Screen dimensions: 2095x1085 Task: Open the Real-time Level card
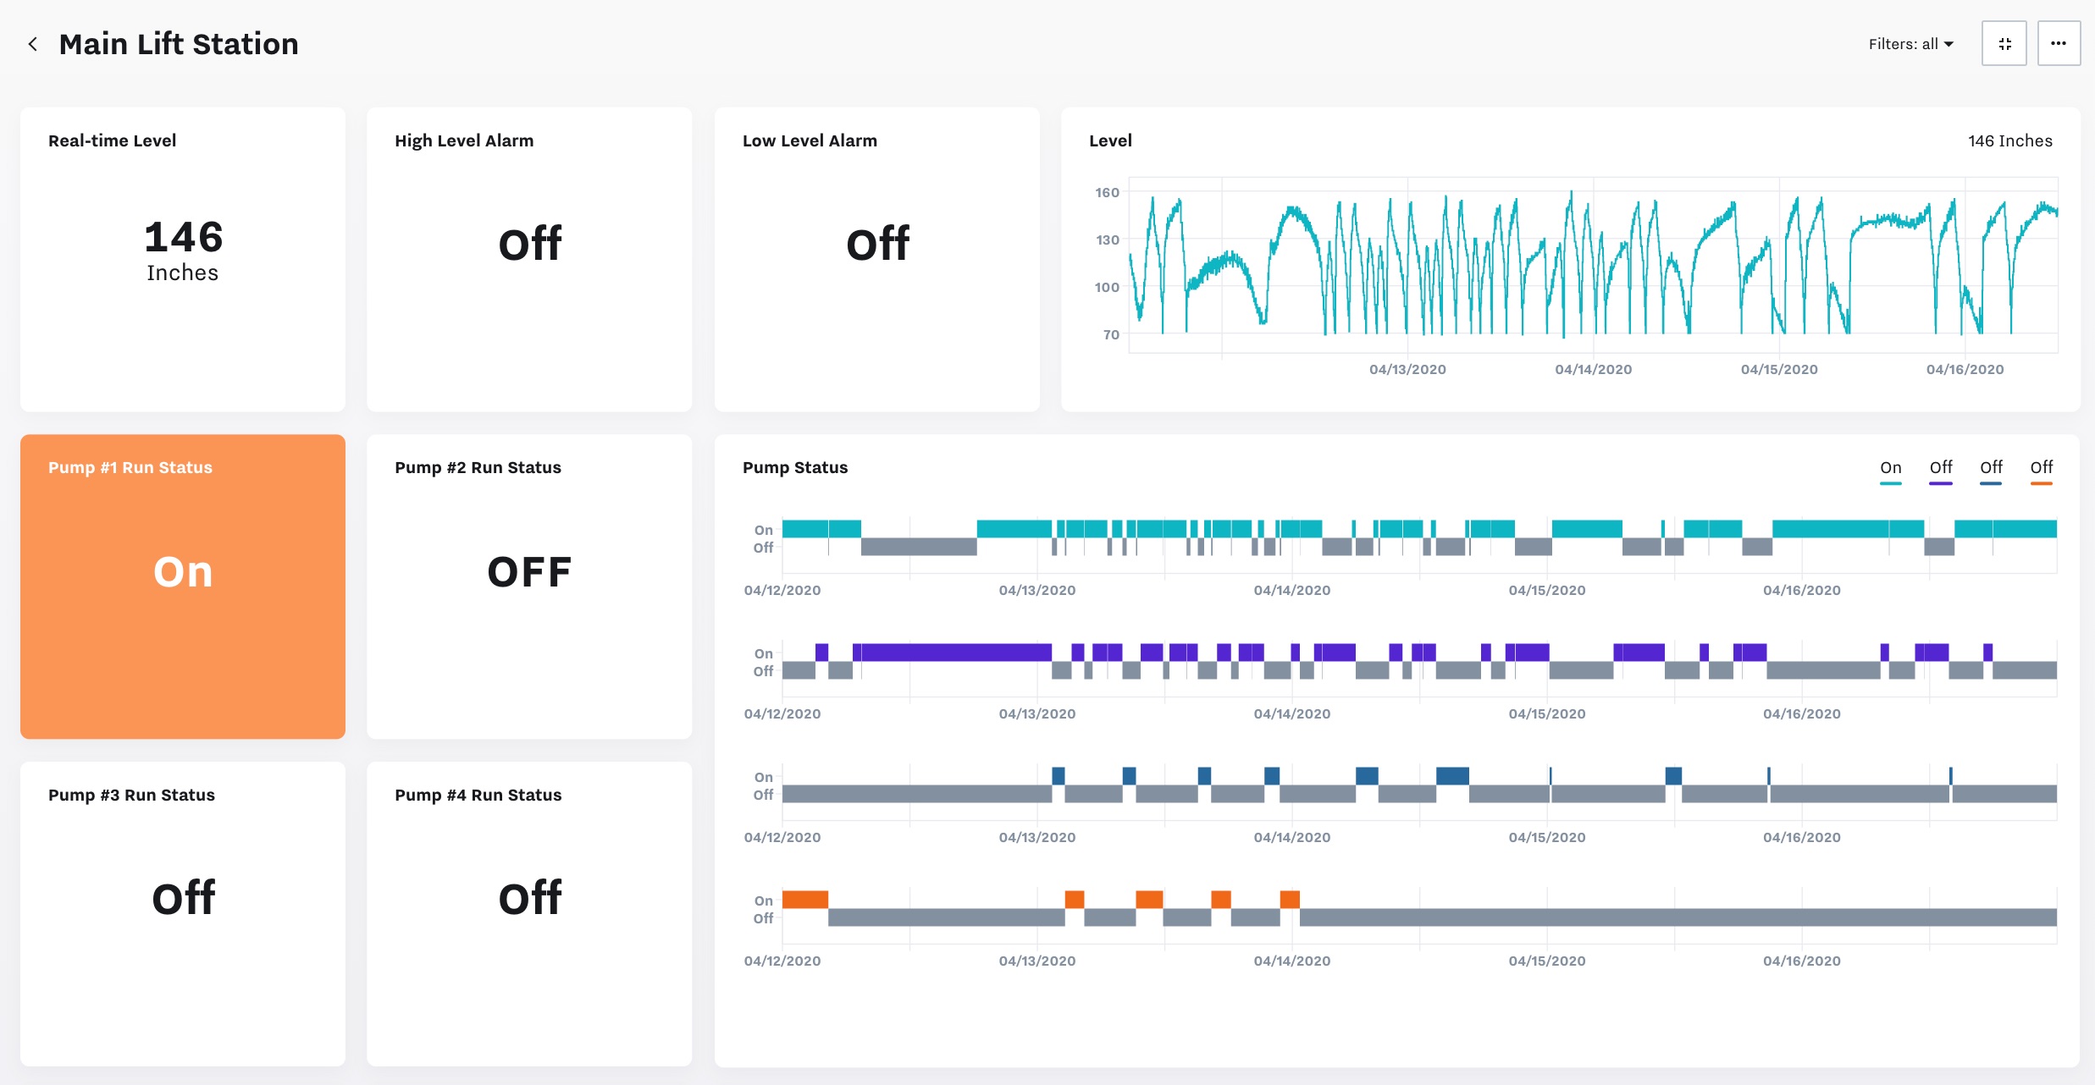pyautogui.click(x=183, y=259)
